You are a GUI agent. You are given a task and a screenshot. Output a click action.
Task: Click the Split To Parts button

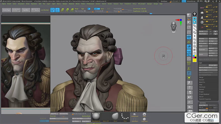208,70
